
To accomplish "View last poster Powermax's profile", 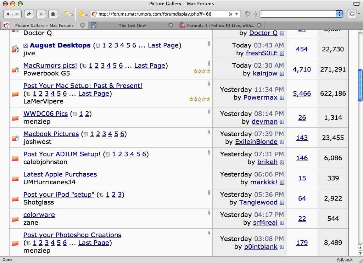I will [261, 97].
